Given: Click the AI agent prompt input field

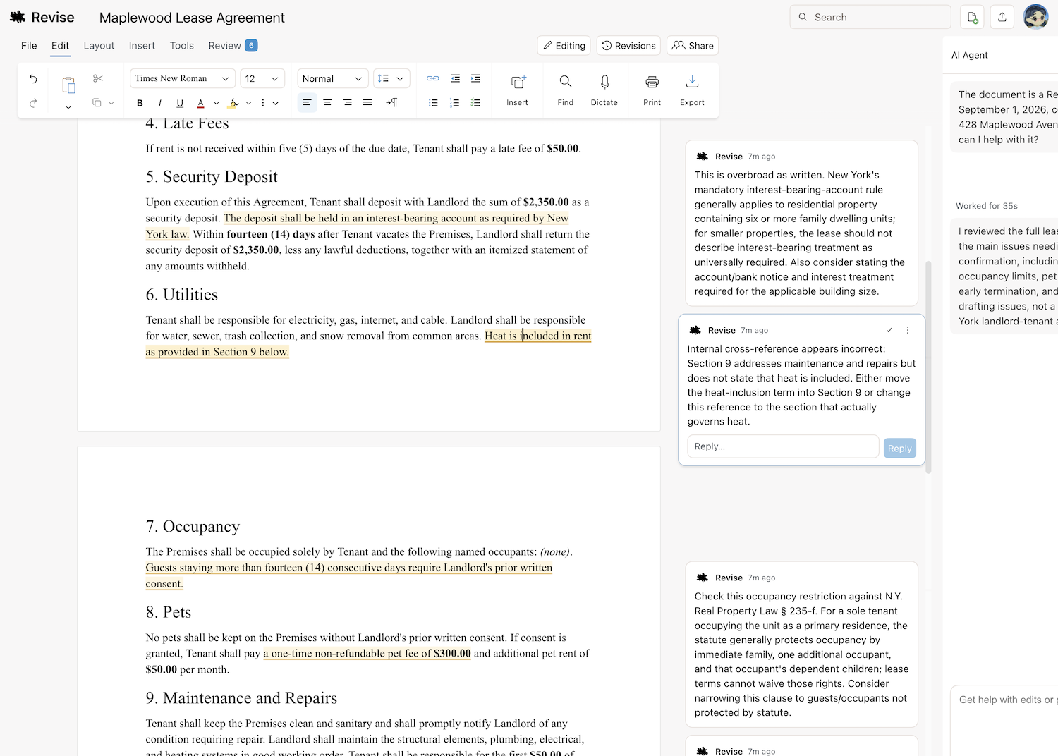Looking at the screenshot, I should click(x=1004, y=719).
